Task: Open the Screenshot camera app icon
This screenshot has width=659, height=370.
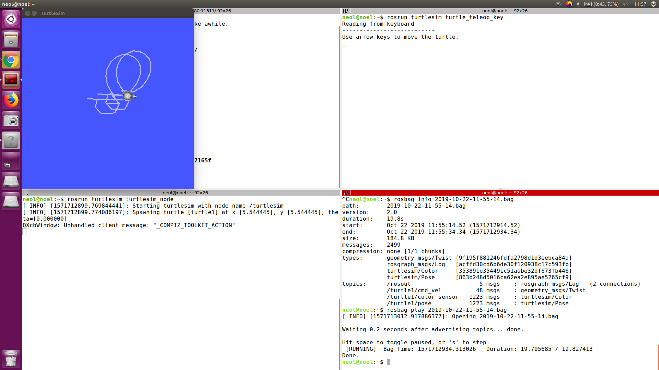Action: tap(11, 121)
